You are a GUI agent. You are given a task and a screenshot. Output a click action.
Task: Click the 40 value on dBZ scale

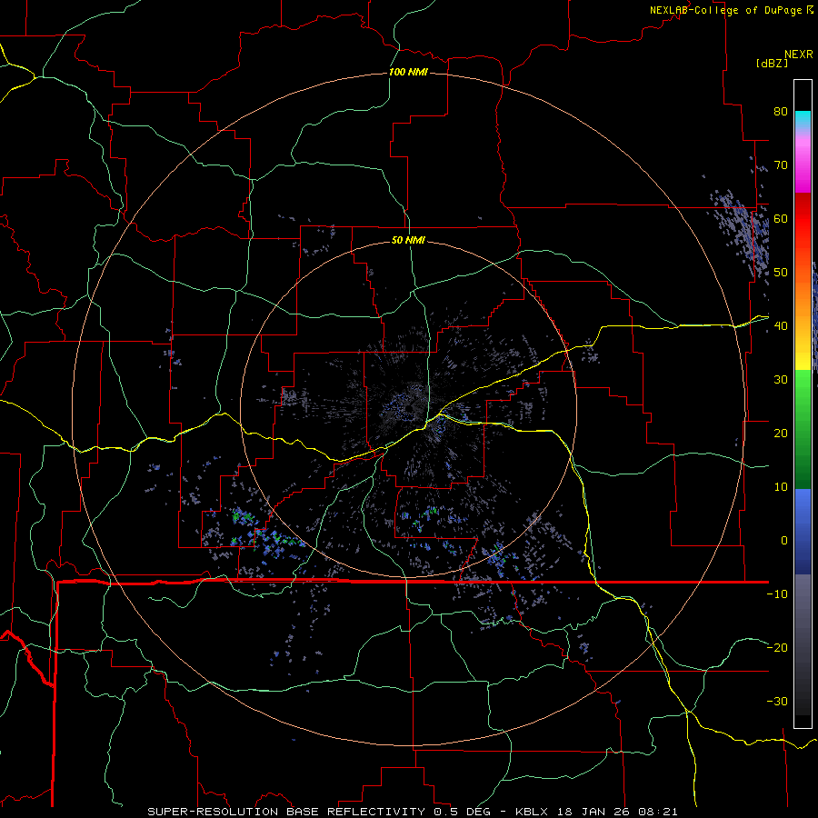[781, 326]
